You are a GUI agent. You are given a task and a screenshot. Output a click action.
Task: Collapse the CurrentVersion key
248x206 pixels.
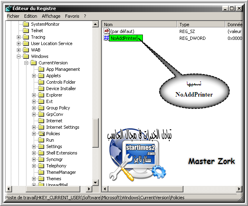(x=26, y=63)
